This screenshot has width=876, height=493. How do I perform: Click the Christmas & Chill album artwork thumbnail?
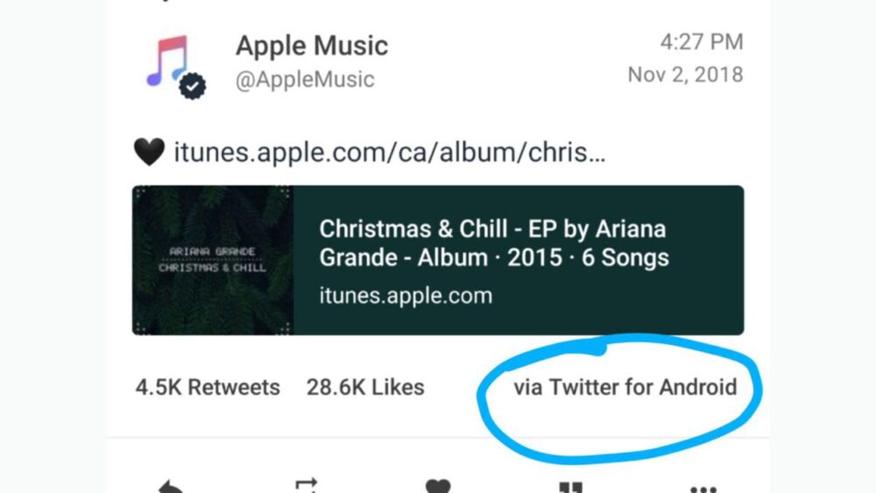pyautogui.click(x=213, y=260)
